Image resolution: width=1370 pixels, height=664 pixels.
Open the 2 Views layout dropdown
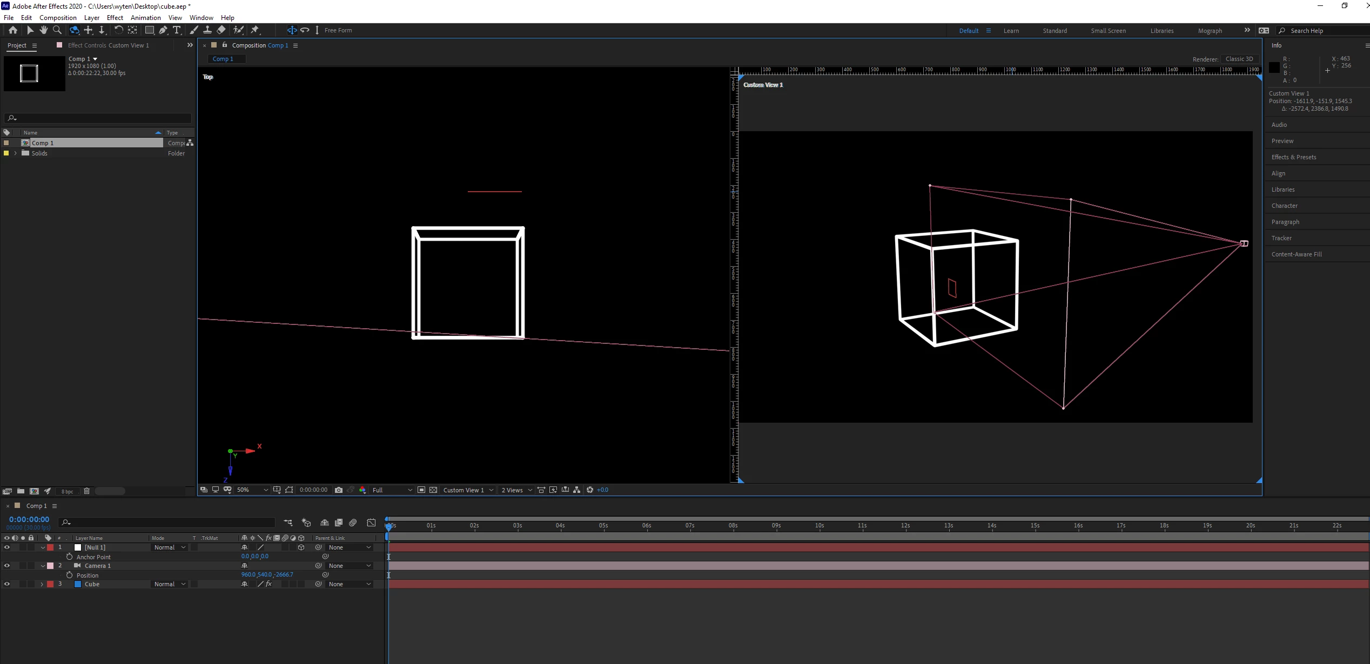coord(516,490)
